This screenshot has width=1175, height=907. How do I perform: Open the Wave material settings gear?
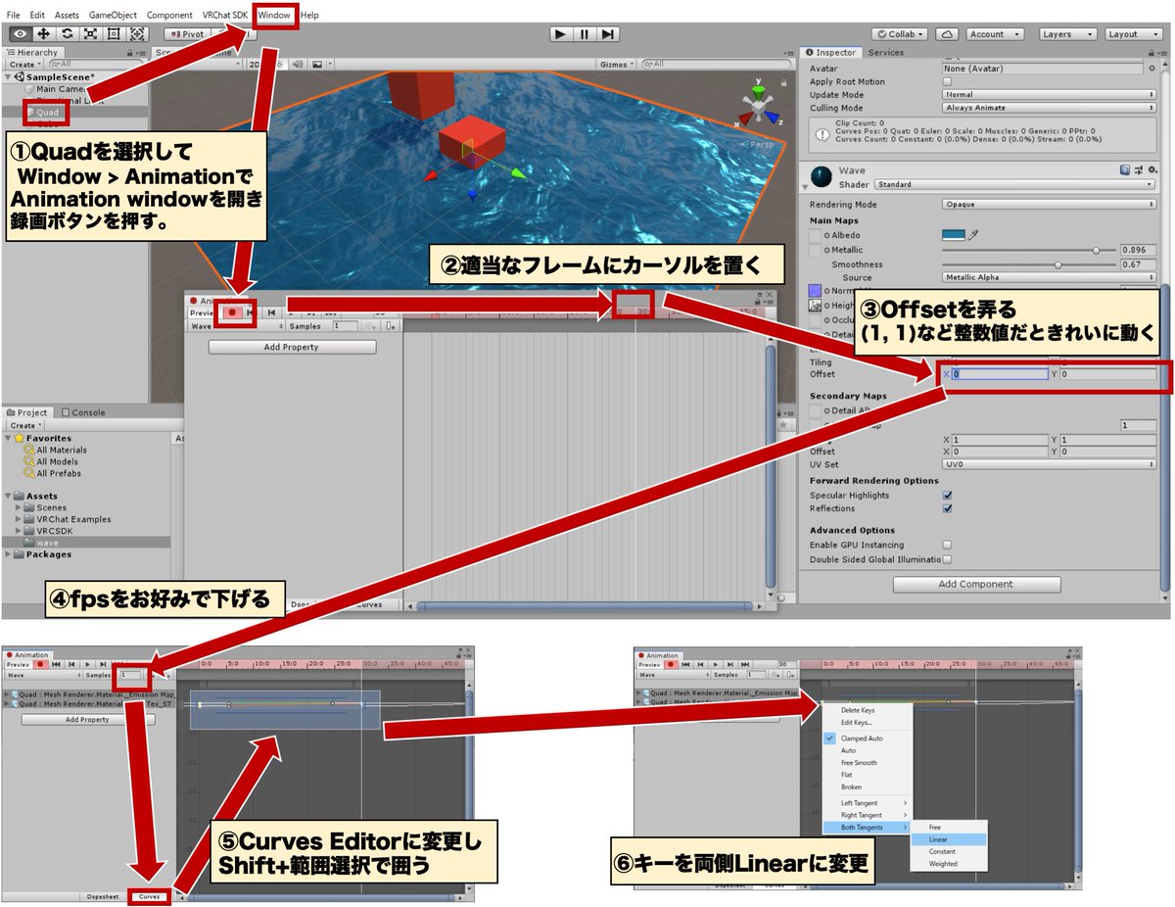[1151, 170]
